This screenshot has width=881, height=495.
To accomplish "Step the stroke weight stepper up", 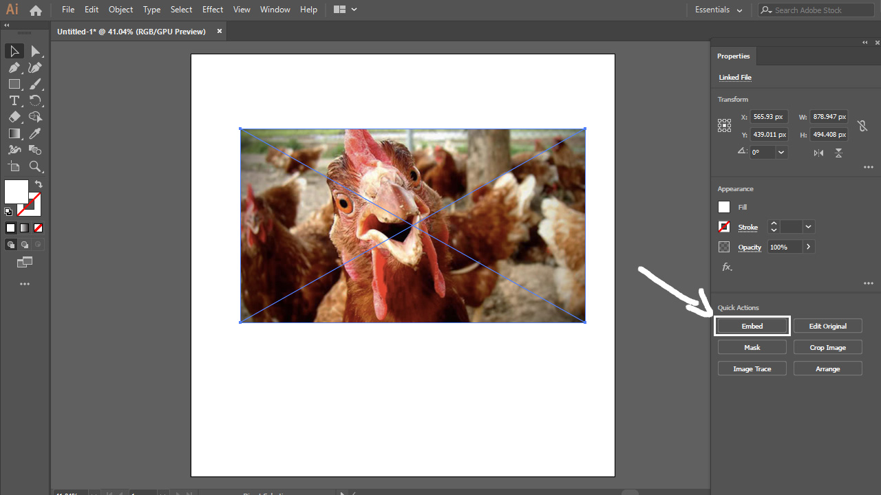I will pyautogui.click(x=774, y=223).
